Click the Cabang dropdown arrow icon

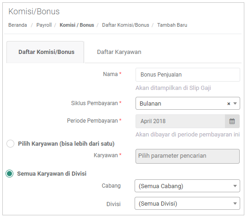coord(235,186)
